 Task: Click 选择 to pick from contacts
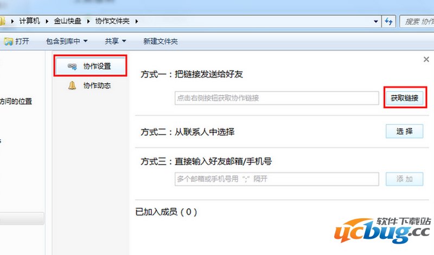point(404,132)
